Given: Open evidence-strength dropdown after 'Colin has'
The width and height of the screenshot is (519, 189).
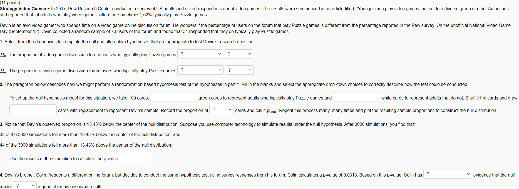Looking at the screenshot, I should click(448, 174).
